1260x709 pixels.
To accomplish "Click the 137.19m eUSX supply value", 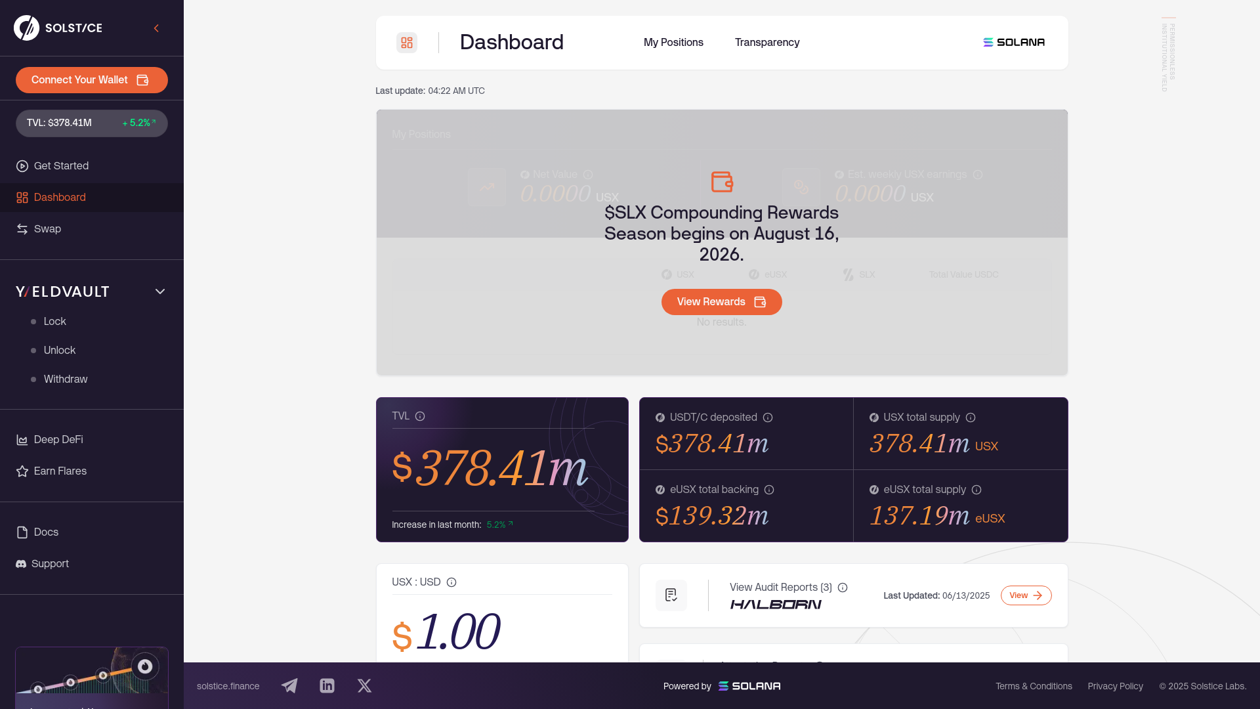I will pyautogui.click(x=937, y=516).
